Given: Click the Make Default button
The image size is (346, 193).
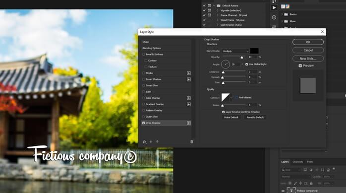Looking at the screenshot, I should click(231, 118).
